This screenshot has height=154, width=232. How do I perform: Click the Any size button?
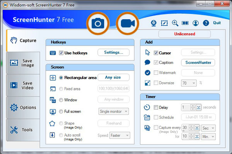pyautogui.click(x=113, y=77)
